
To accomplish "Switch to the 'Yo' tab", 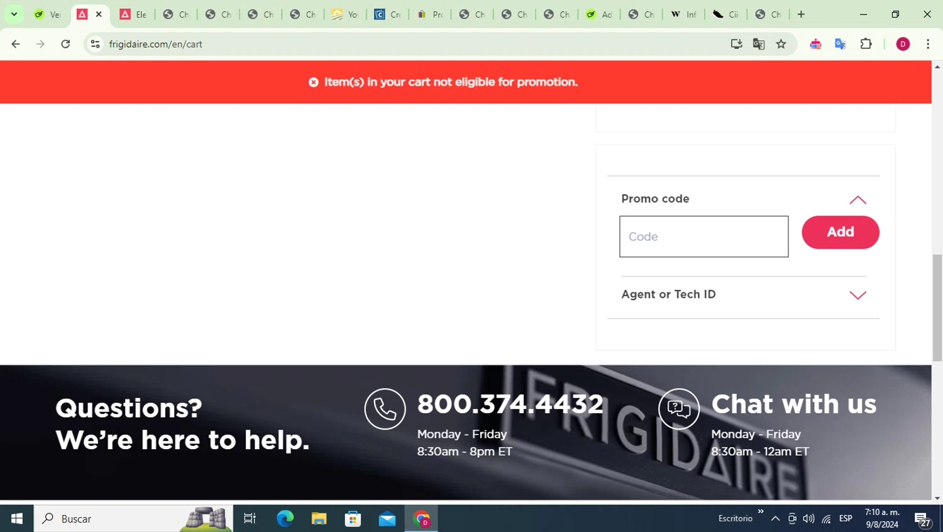I will (x=345, y=14).
